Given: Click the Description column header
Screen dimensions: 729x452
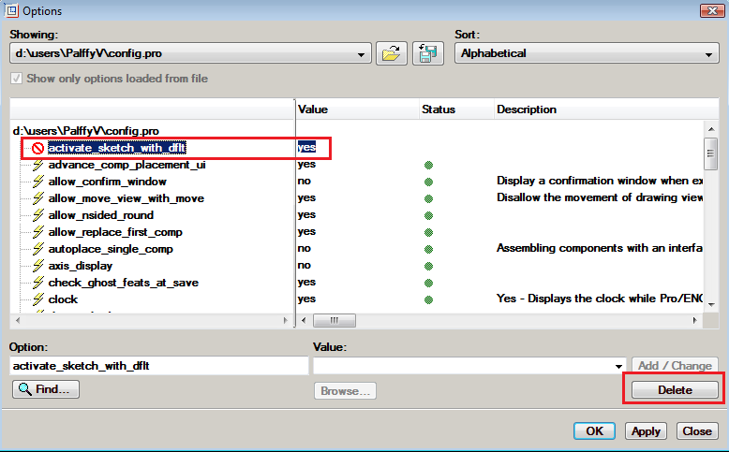Looking at the screenshot, I should click(x=606, y=109).
